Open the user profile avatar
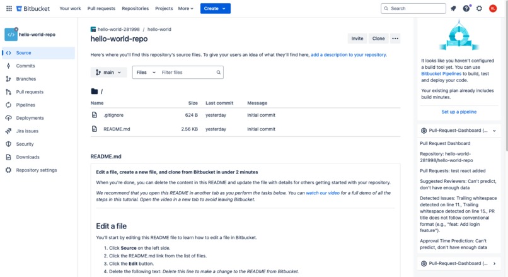The image size is (508, 277). 493,8
